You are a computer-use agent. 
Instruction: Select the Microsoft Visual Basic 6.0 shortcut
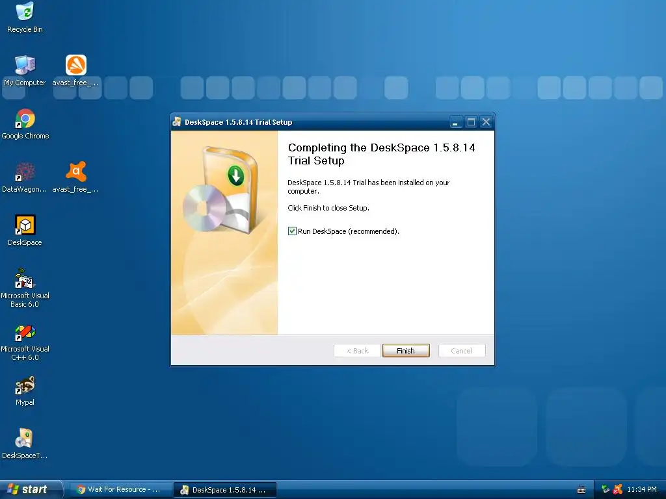25,288
